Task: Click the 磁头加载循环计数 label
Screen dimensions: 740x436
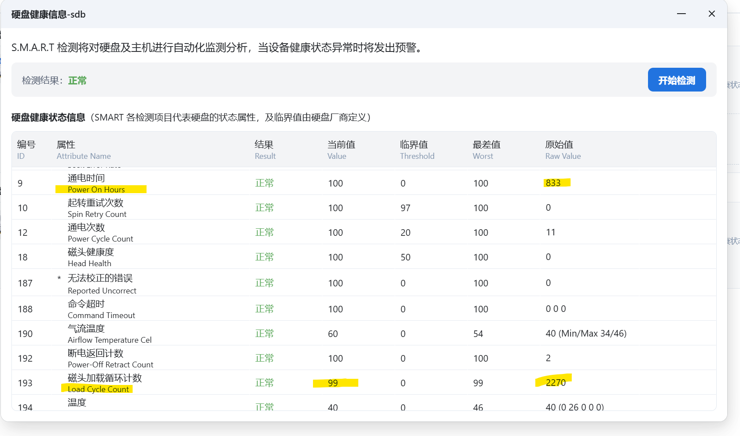Action: coord(105,378)
